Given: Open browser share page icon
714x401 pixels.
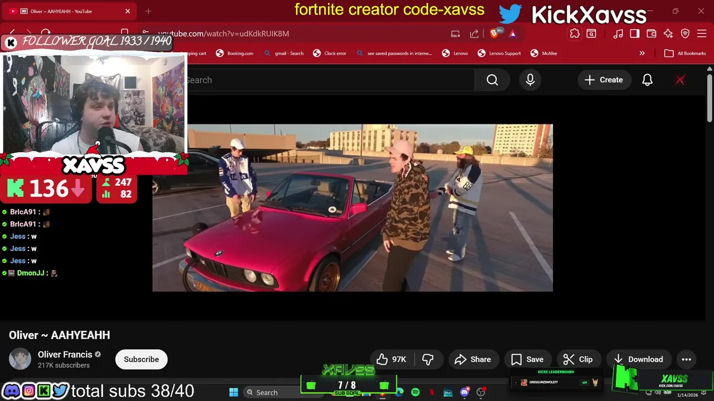Looking at the screenshot, I should [474, 34].
